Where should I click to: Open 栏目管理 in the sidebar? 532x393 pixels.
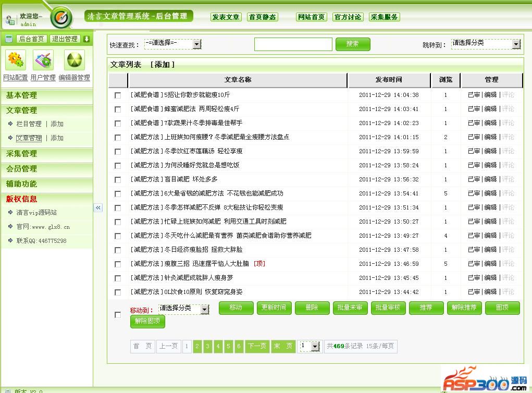(x=29, y=124)
